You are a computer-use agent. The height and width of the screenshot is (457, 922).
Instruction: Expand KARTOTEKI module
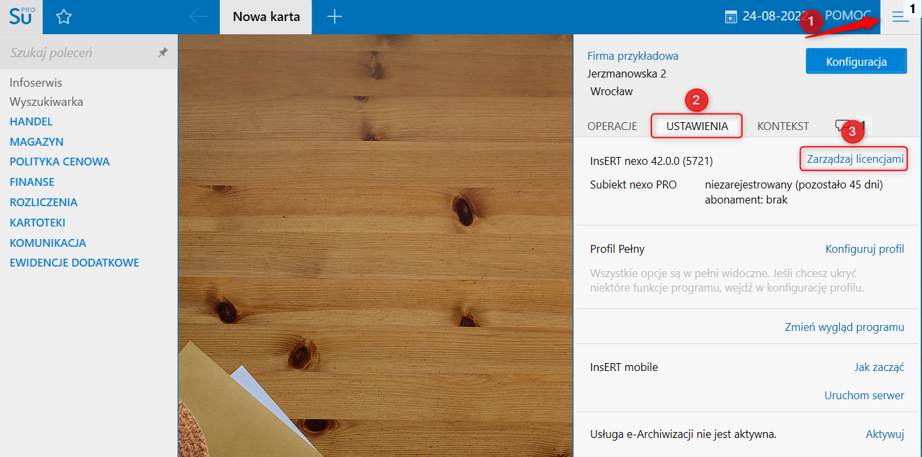(37, 223)
